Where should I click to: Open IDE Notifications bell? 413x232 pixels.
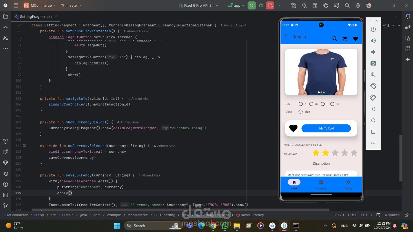pyautogui.click(x=408, y=16)
